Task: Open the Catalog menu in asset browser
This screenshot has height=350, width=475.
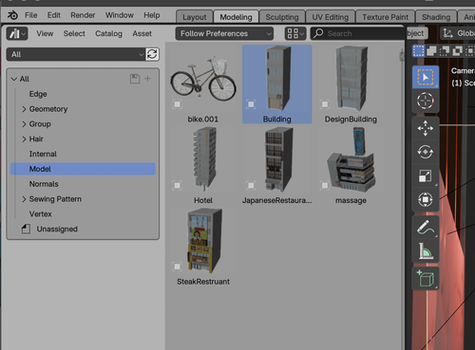Action: pos(108,33)
